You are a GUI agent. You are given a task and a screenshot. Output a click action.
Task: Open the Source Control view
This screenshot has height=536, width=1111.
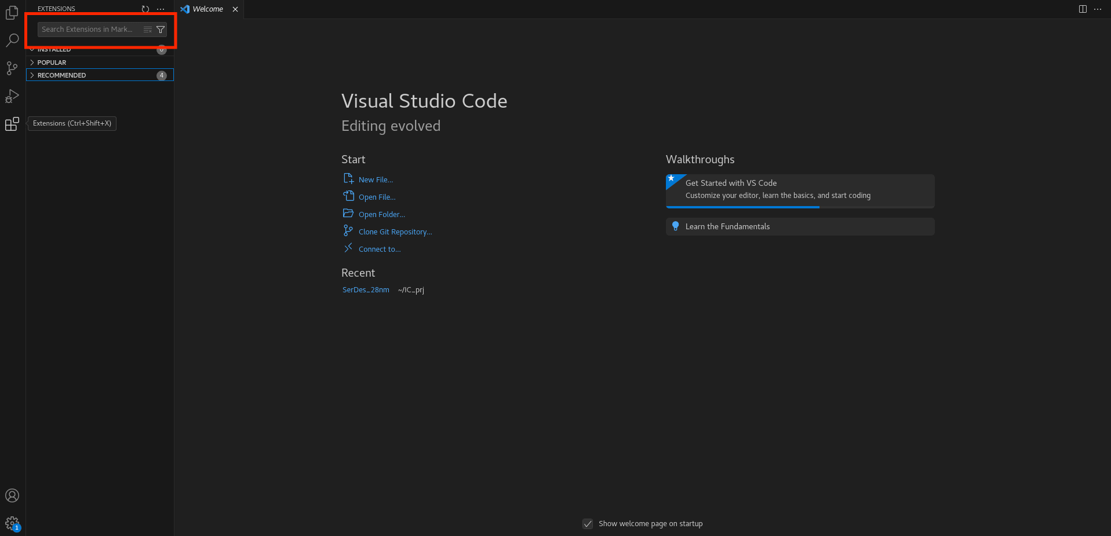coord(12,68)
